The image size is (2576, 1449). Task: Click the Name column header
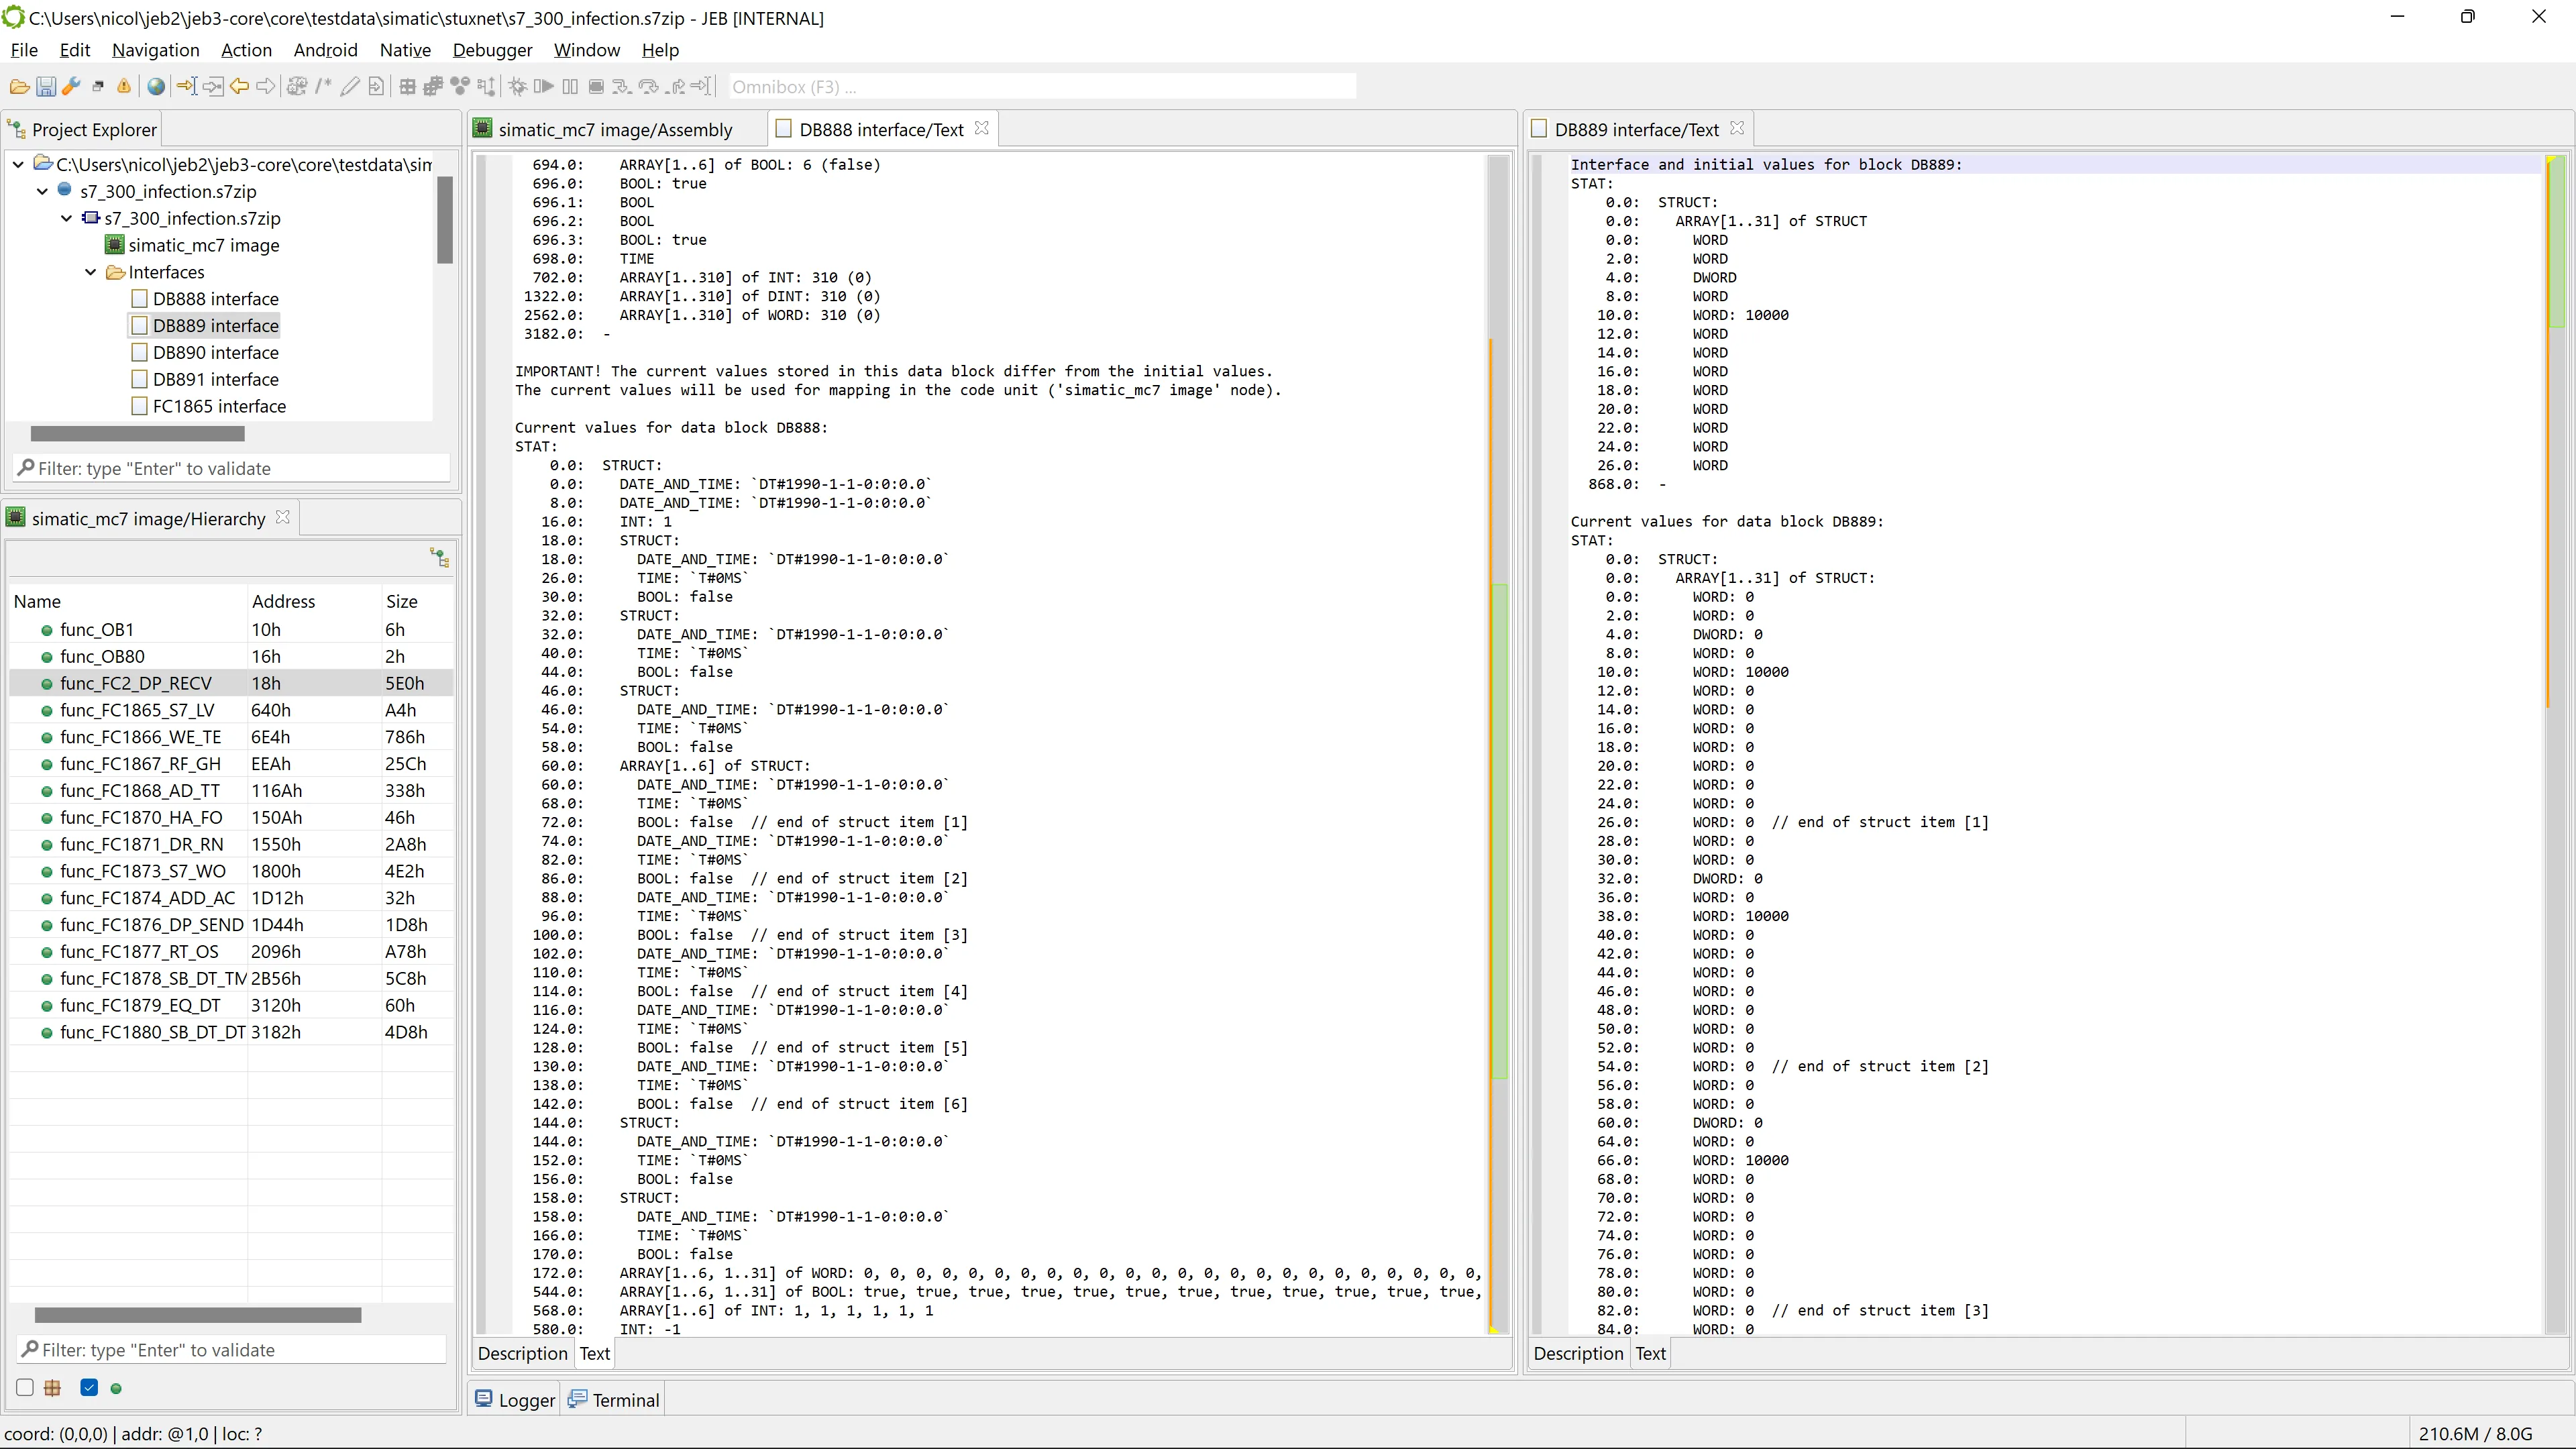[128, 601]
